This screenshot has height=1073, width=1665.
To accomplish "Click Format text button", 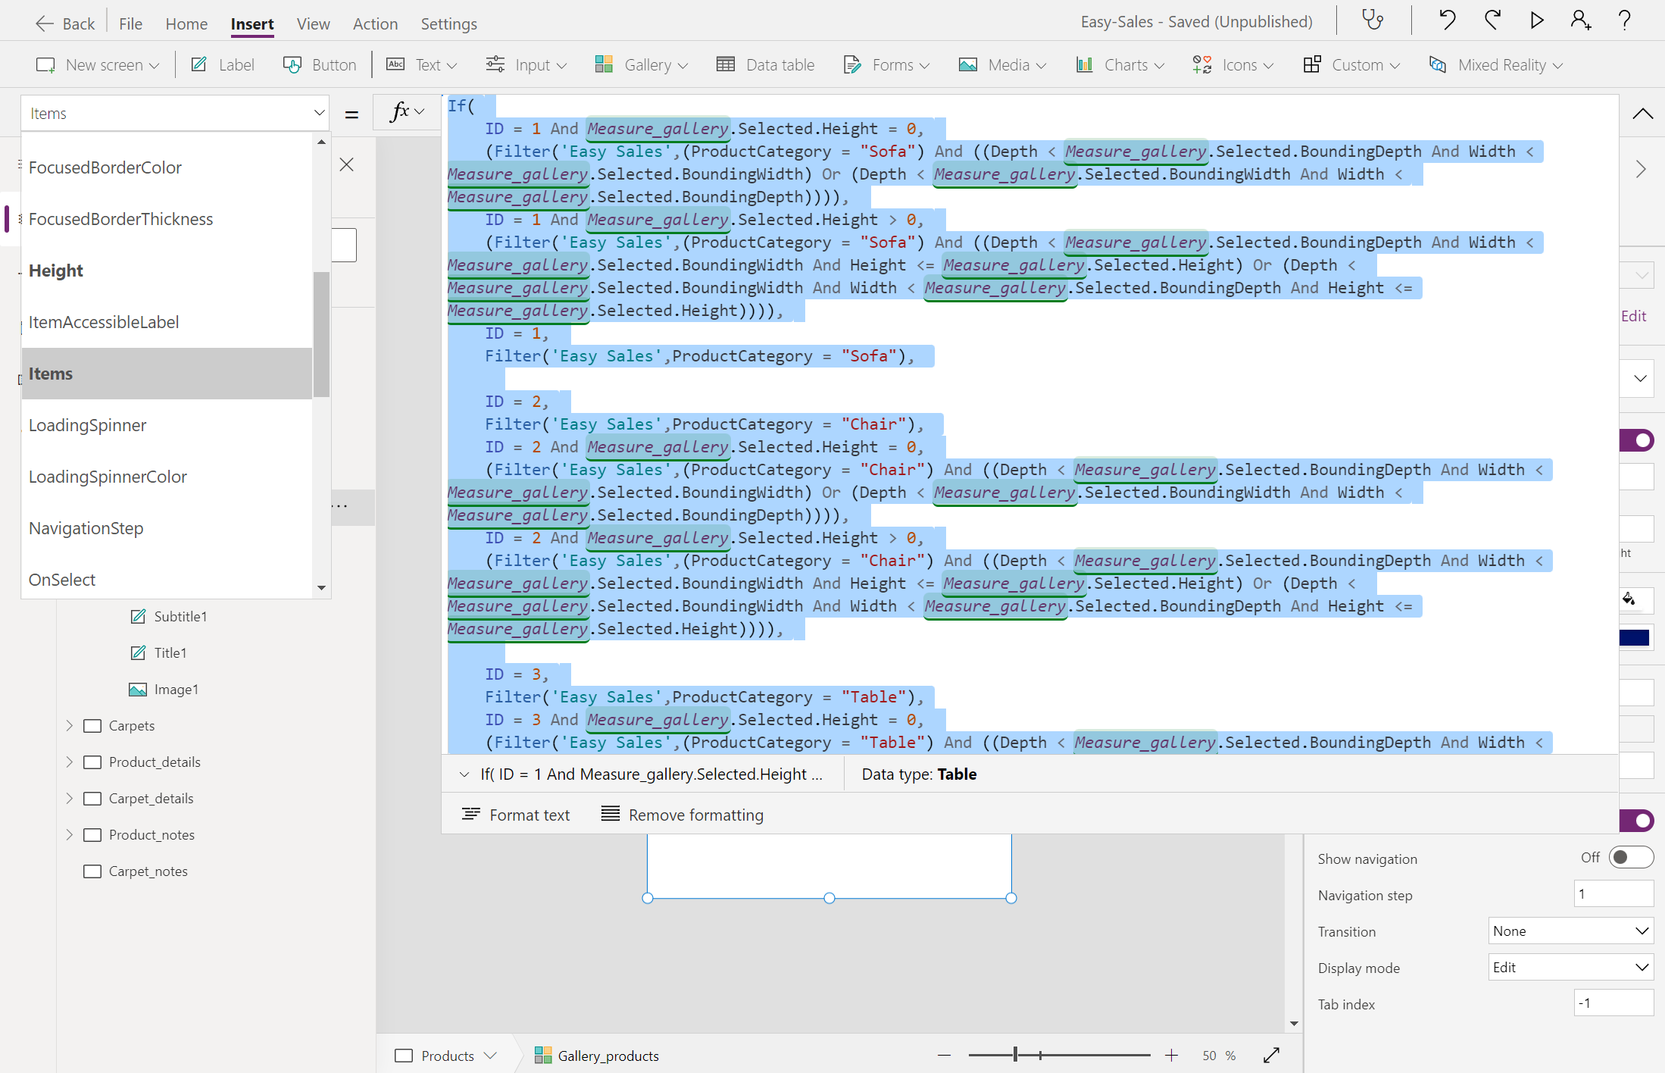I will tap(515, 815).
